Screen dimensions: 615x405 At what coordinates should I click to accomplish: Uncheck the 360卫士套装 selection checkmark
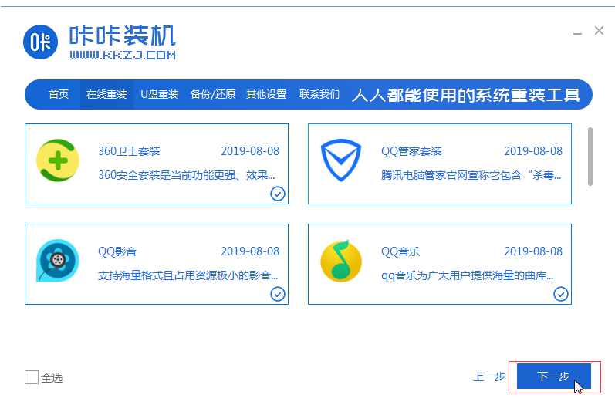click(278, 194)
